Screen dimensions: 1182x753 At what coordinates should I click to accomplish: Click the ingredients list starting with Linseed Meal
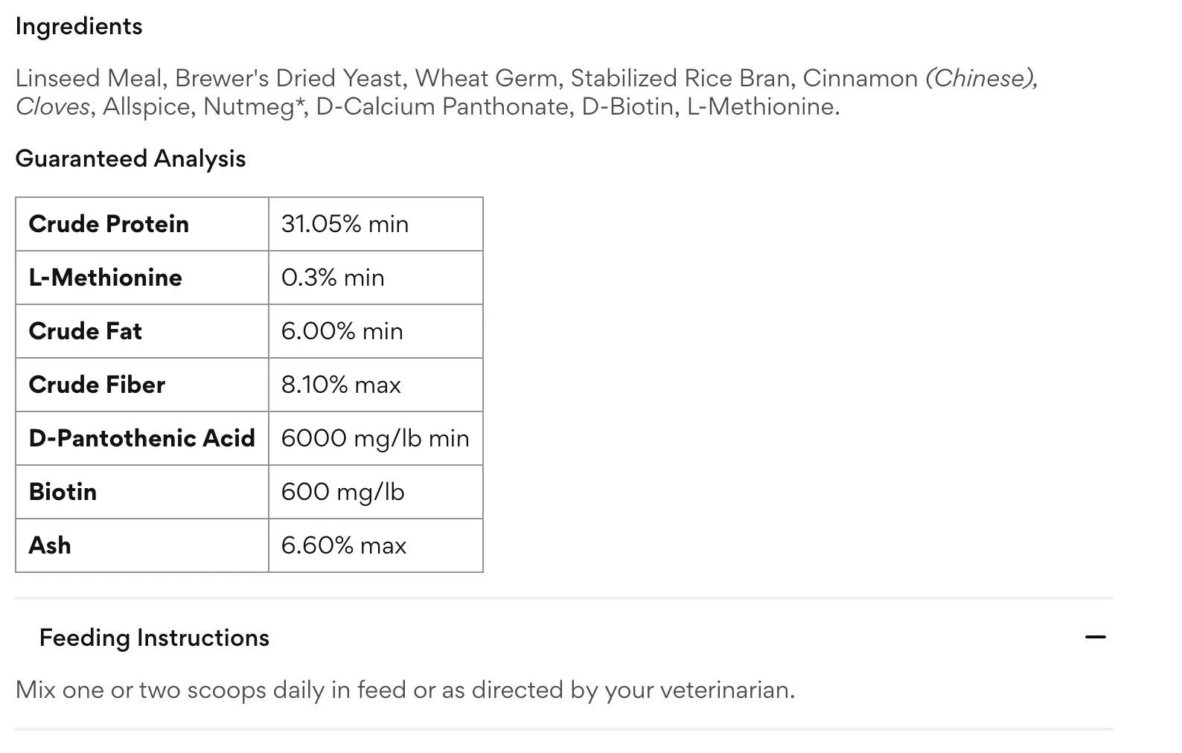(x=527, y=92)
